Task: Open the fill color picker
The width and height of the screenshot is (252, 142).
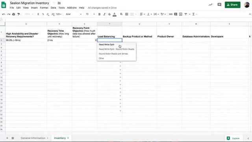Action: [x=121, y=14]
